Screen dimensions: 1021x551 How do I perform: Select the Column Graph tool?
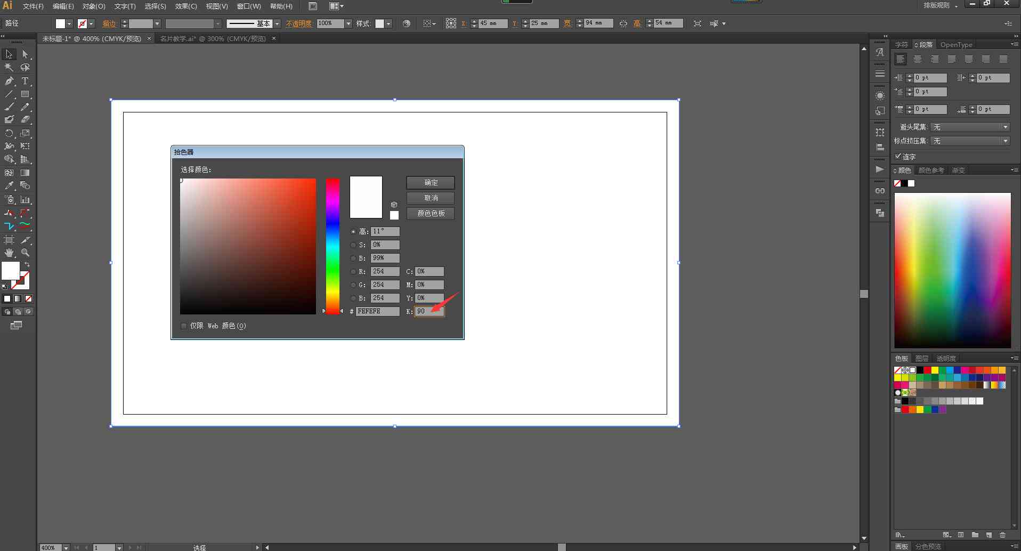click(25, 200)
